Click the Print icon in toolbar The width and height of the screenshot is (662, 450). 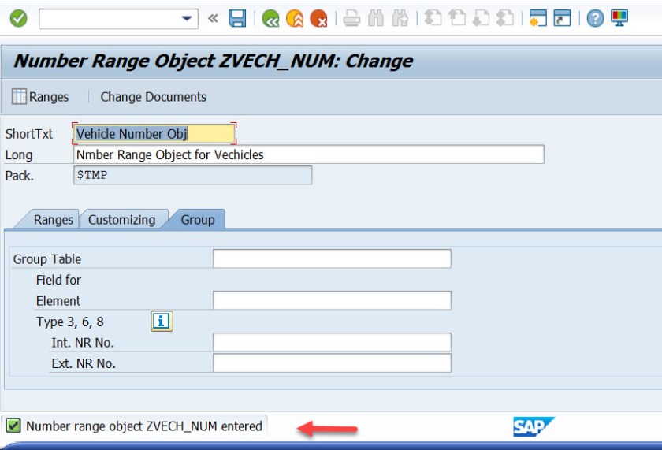[x=351, y=19]
